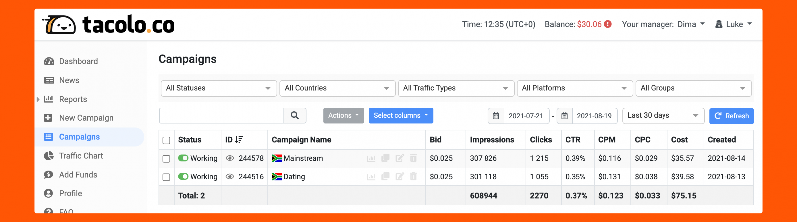Tick the select-all campaigns checkbox
Viewport: 797px width, 222px height.
pos(166,140)
